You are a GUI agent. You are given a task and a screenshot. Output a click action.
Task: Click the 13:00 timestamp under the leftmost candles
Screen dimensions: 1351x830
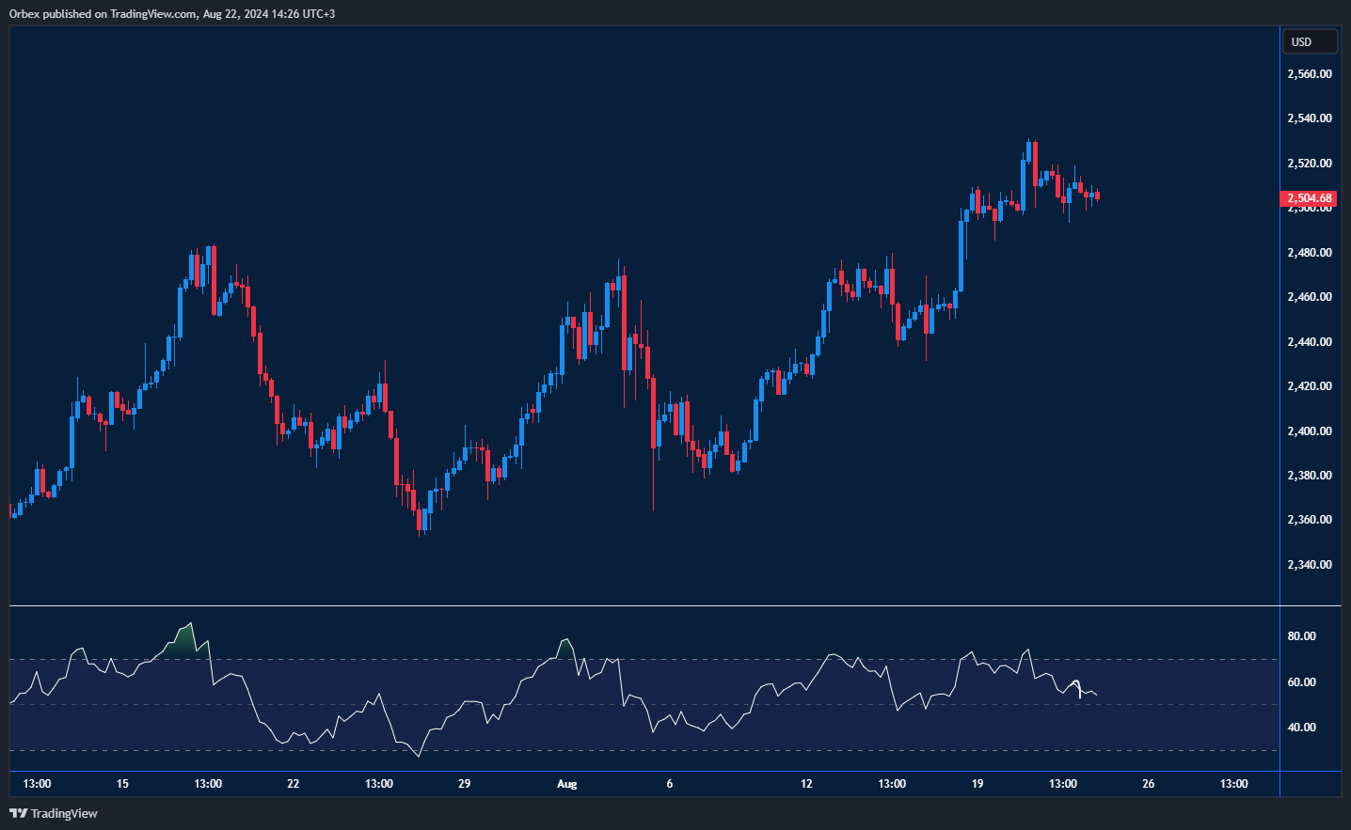point(38,783)
